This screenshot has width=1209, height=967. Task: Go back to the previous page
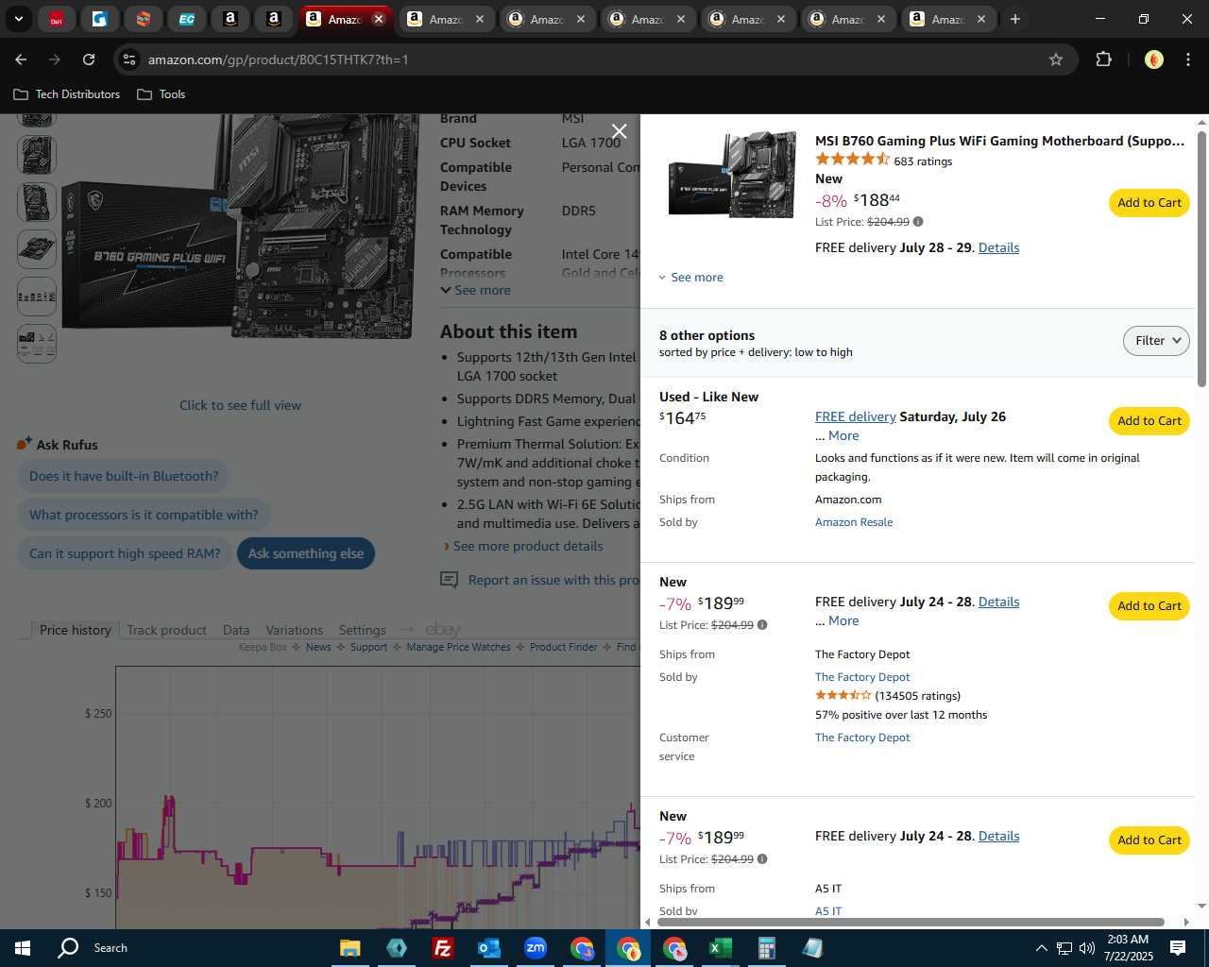coord(21,59)
